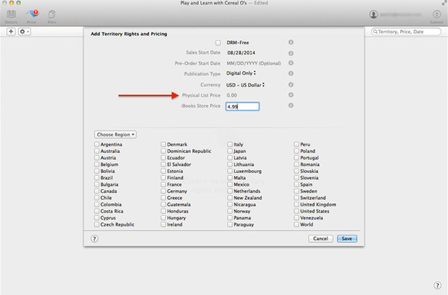Open the Files toolbar section
The width and height of the screenshot is (448, 295).
(x=52, y=16)
